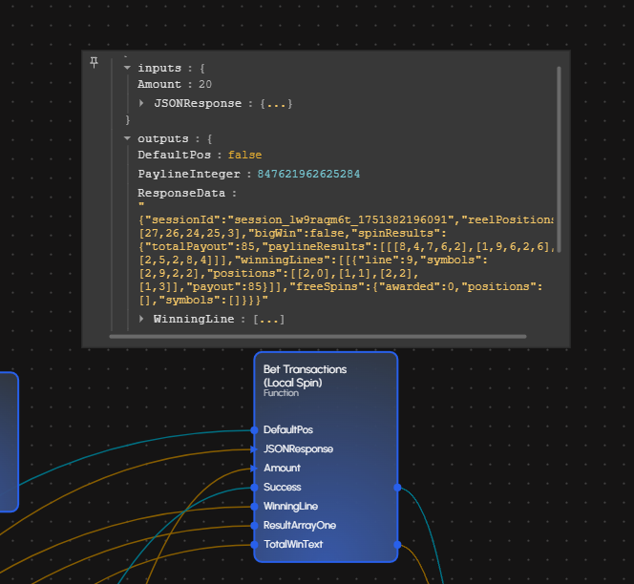Viewport: 634px width, 584px height.
Task: Select the partially visible node at left edge
Action: point(9,442)
